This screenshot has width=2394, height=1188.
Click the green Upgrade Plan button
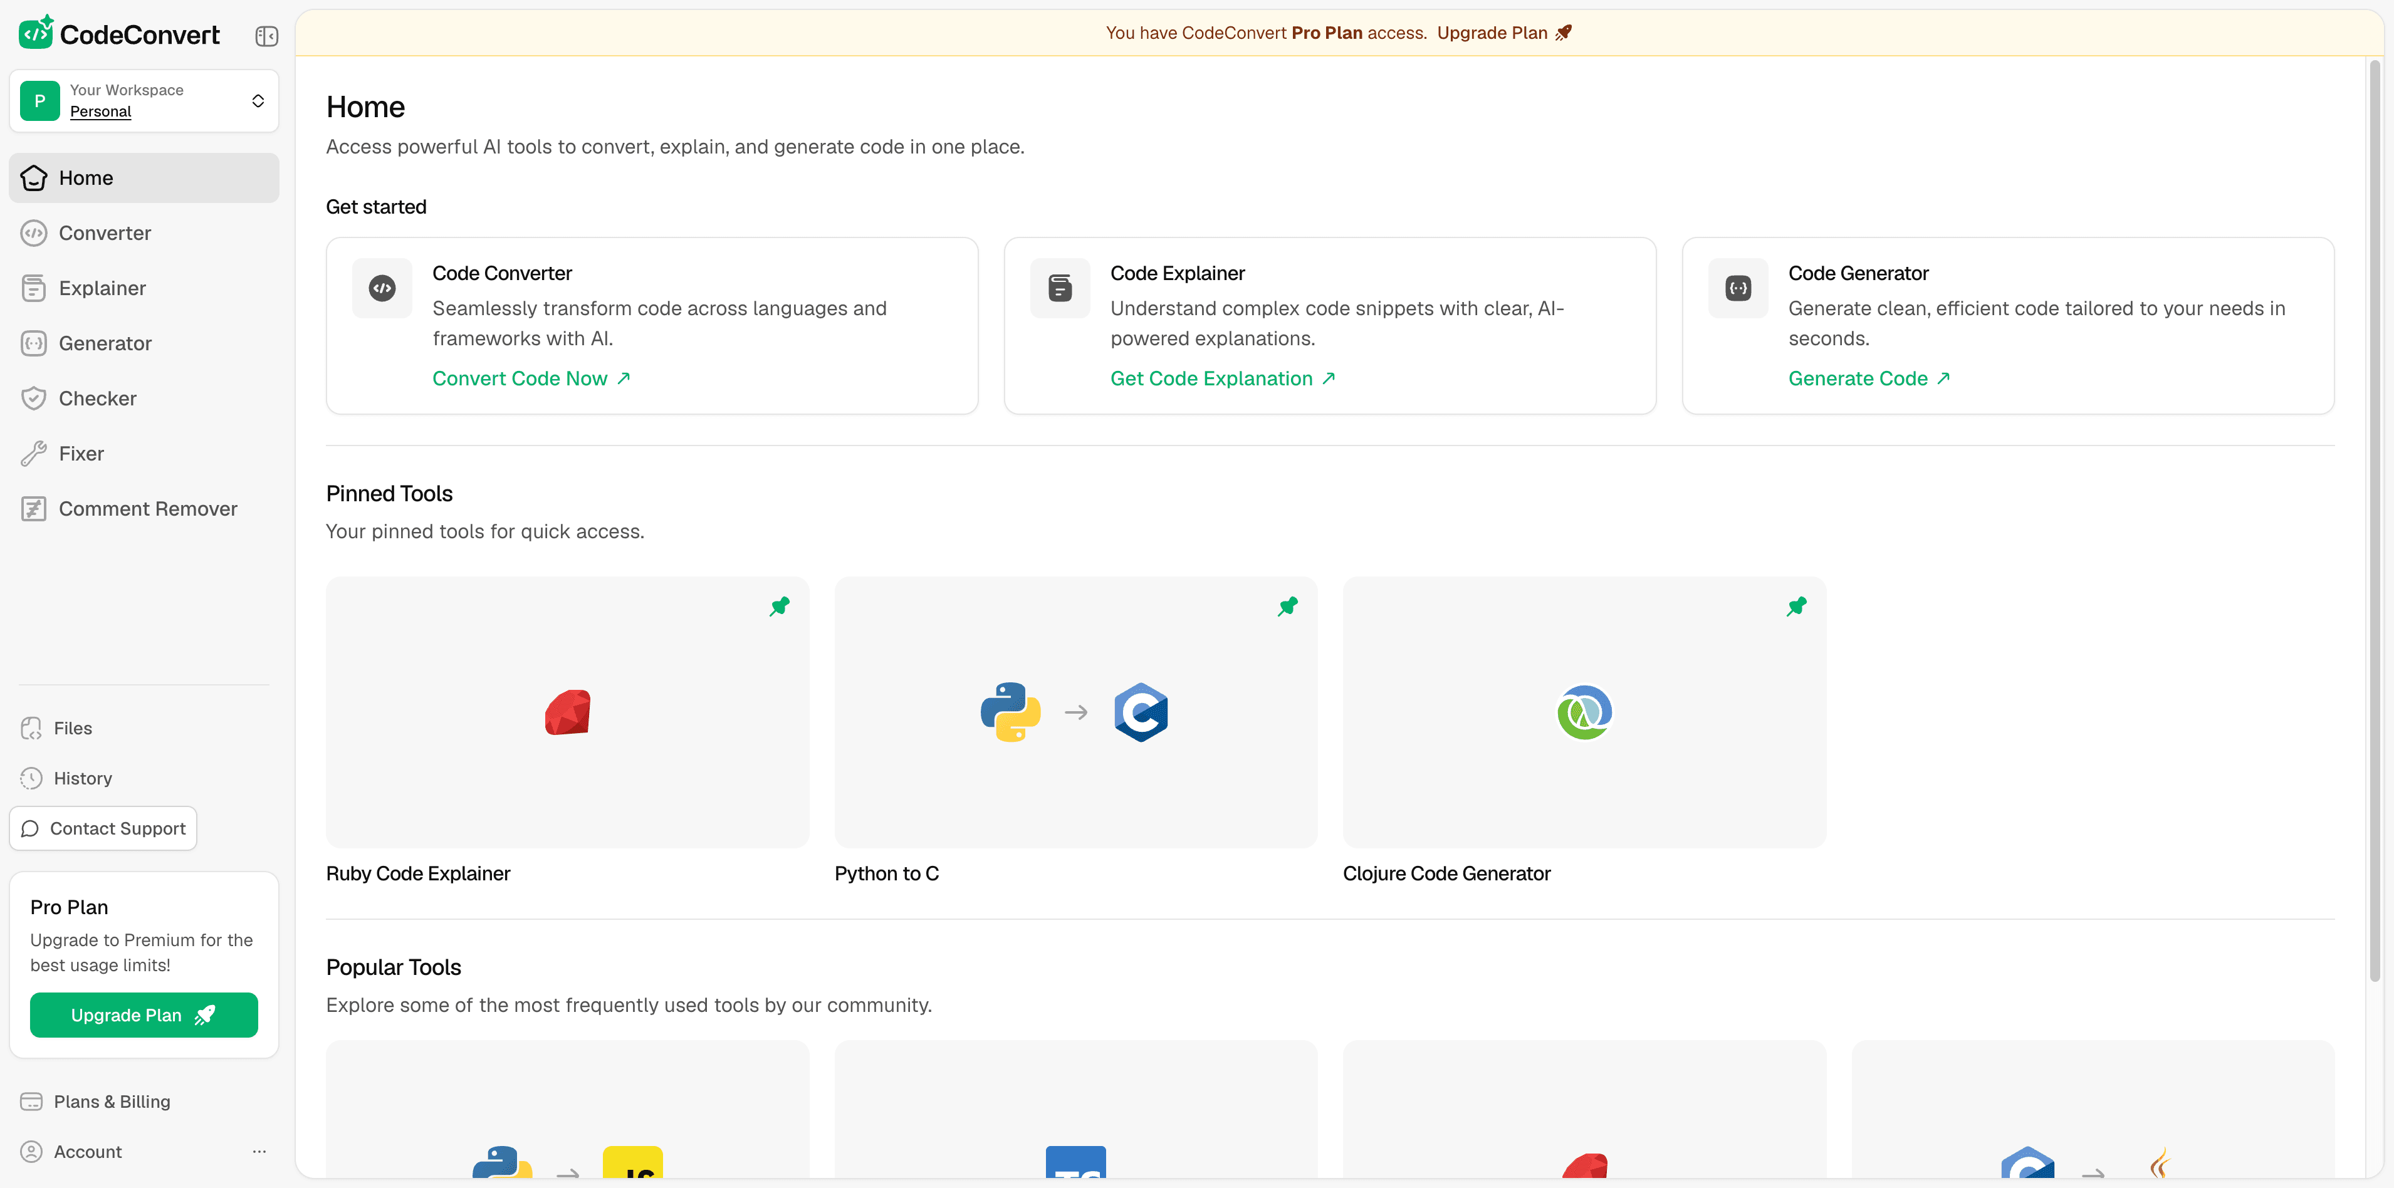pyautogui.click(x=144, y=1015)
